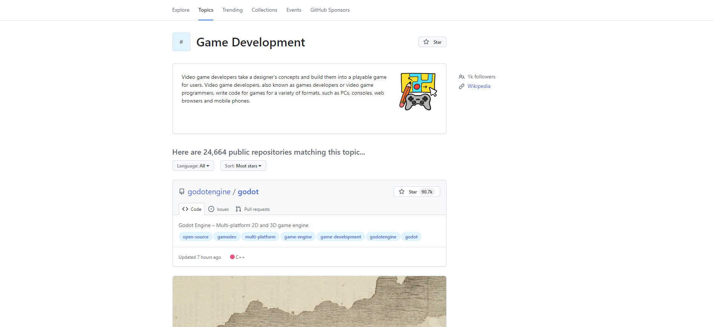Switch to the Events tab
Screen dimensions: 714x327
point(294,10)
